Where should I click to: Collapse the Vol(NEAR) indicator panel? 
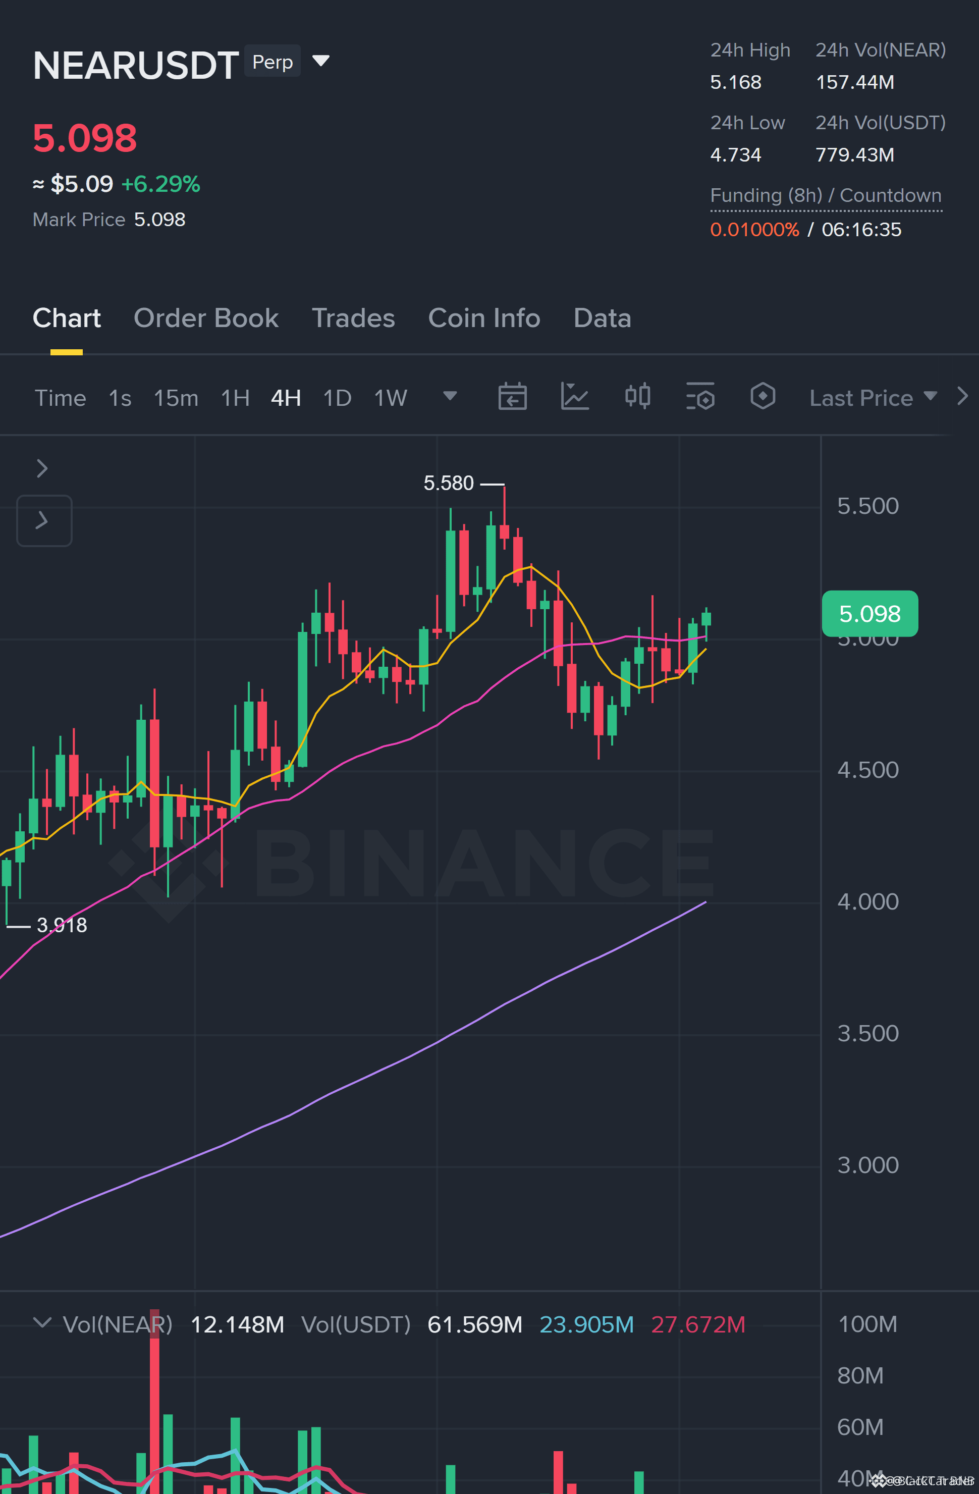[42, 1322]
